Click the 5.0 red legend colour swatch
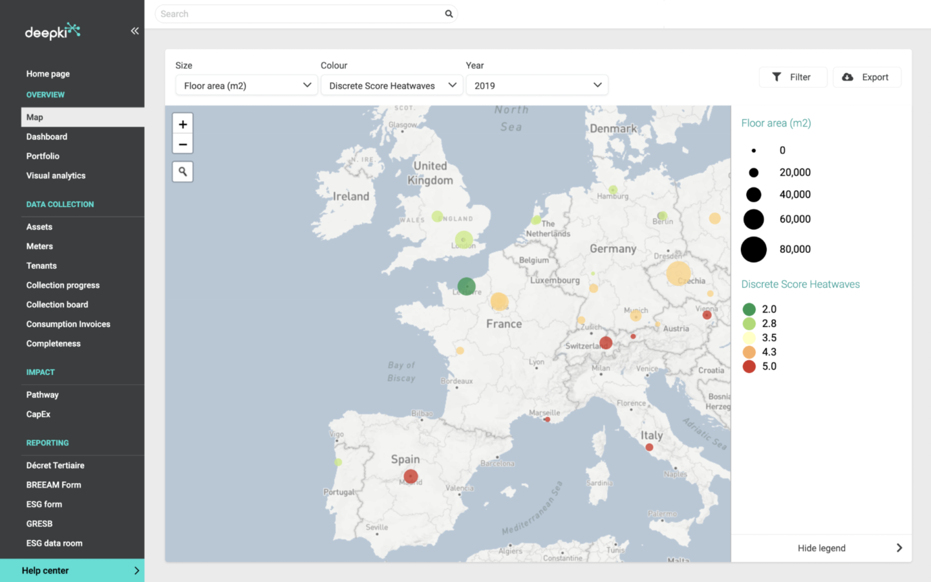Screen dimensions: 931x582 click(x=749, y=367)
